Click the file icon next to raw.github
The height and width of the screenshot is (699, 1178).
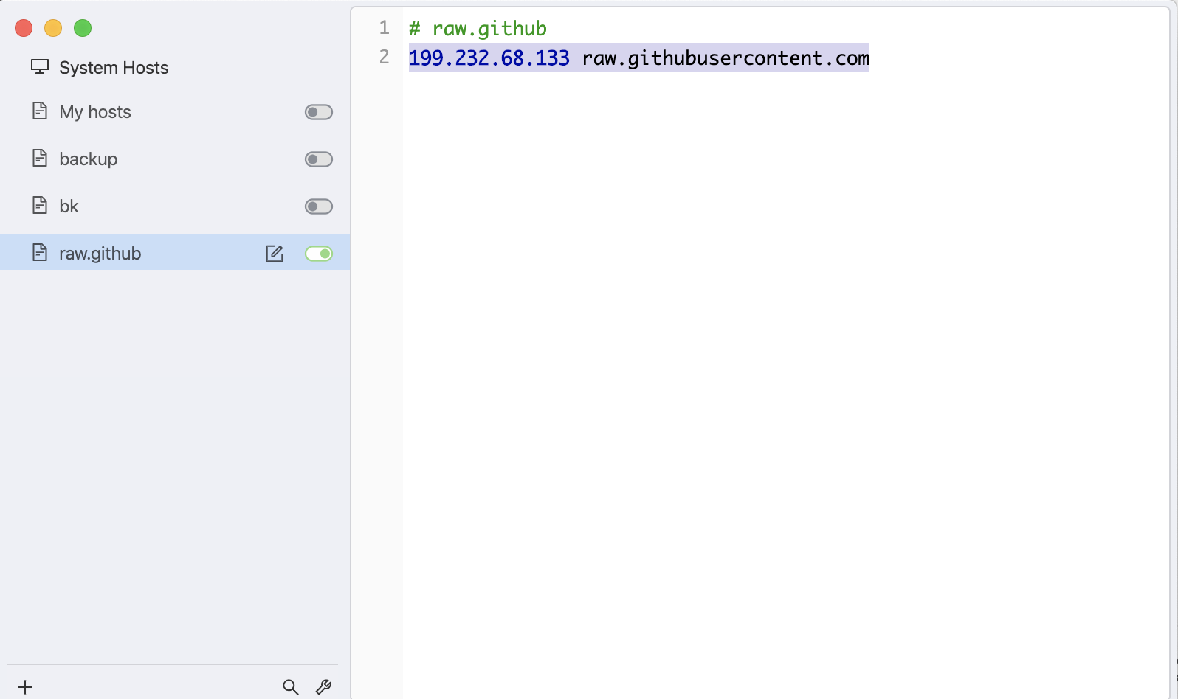click(40, 253)
